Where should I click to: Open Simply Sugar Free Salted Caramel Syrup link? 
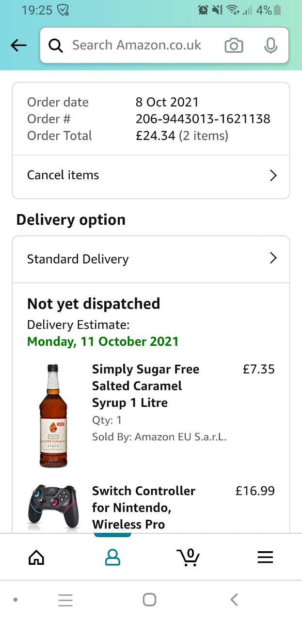click(145, 386)
